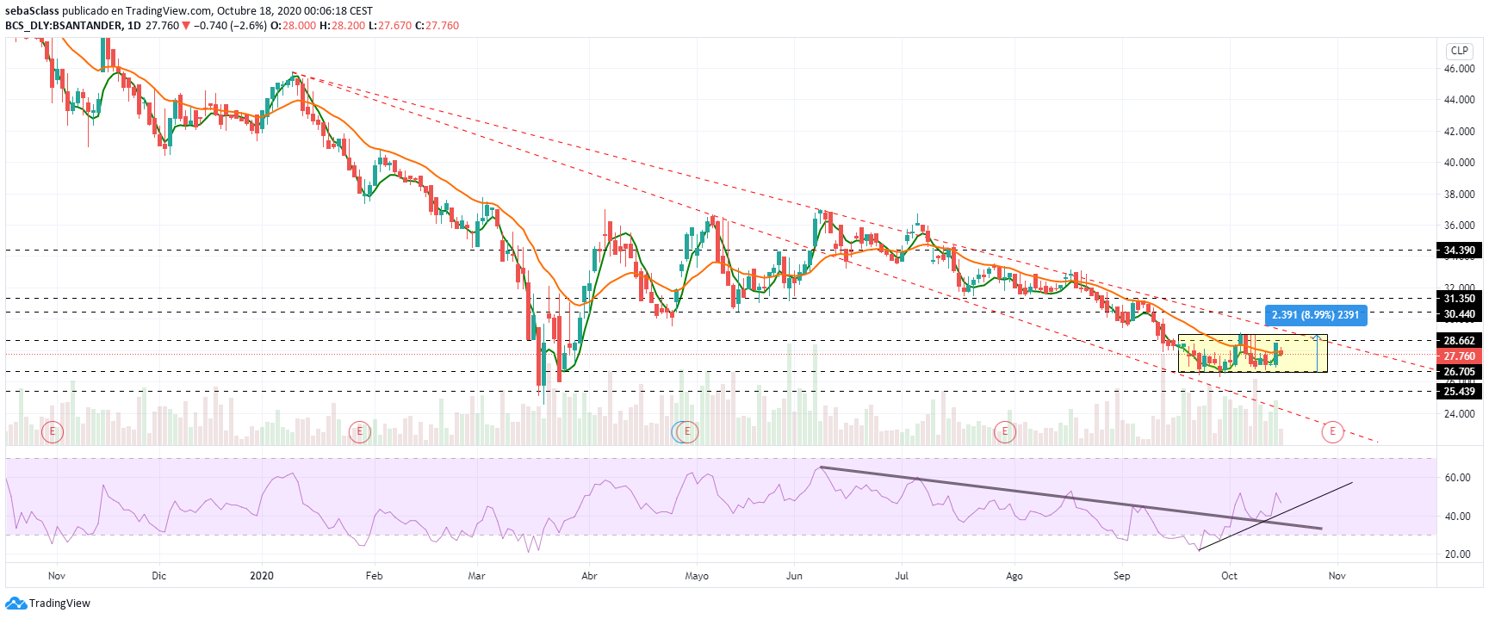Click the earnings E marker near Feb

tap(360, 431)
